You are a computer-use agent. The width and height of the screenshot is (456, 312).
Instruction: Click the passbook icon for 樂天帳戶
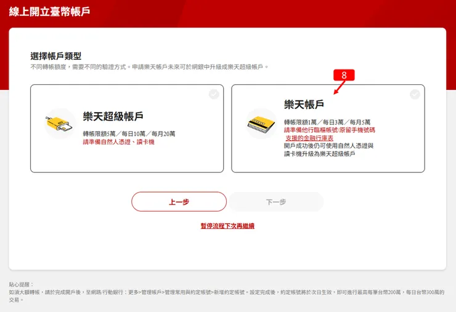261,124
